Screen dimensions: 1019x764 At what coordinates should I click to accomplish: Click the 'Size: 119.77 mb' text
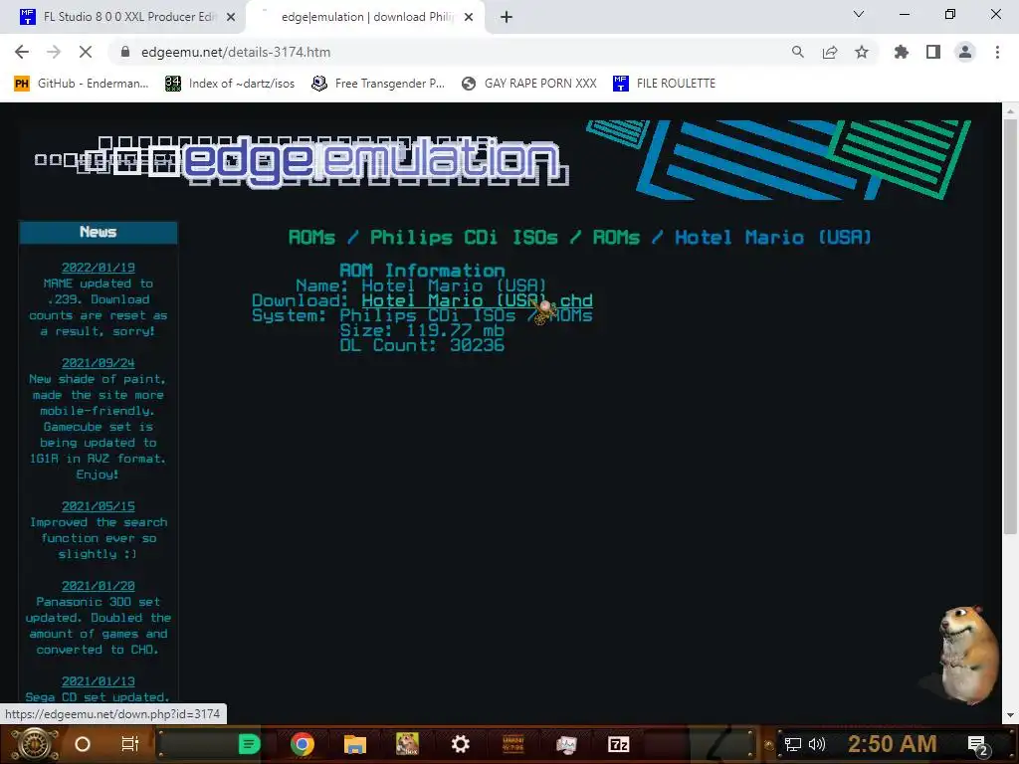[422, 330]
